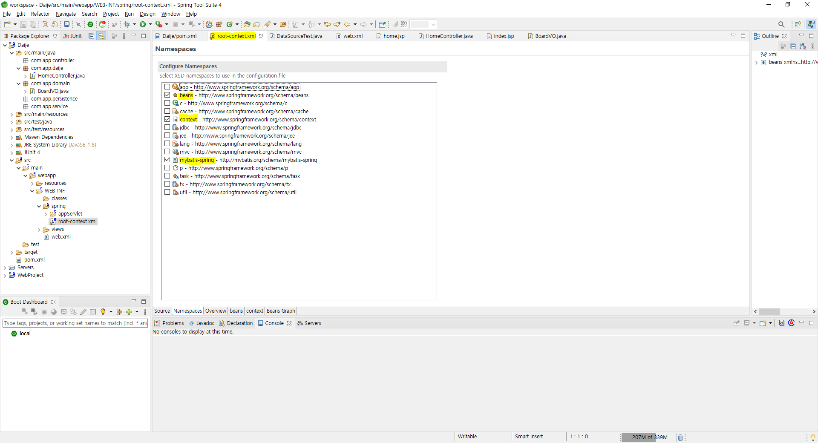Switch to the Source editor tab
The width and height of the screenshot is (818, 443).
(x=162, y=311)
